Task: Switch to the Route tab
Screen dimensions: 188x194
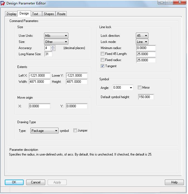Action: [61, 14]
